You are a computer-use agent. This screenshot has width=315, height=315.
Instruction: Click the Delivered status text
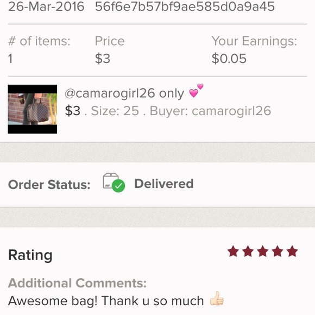click(x=163, y=184)
